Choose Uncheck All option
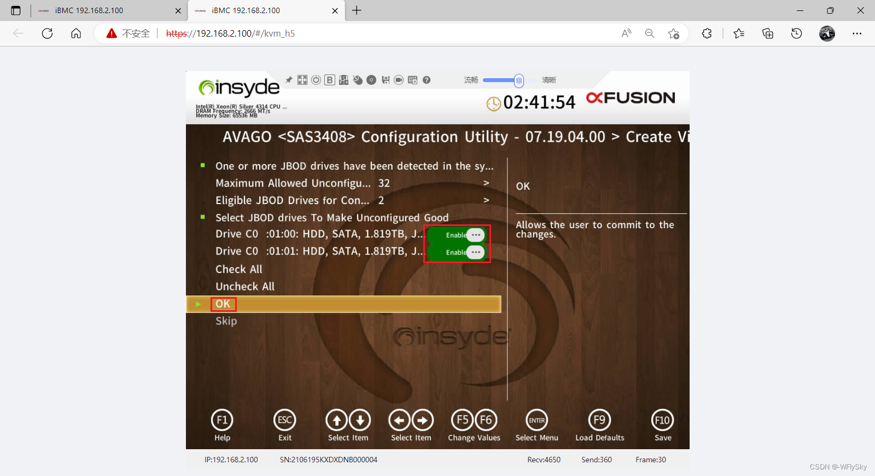Viewport: 875px width, 476px height. click(x=245, y=286)
